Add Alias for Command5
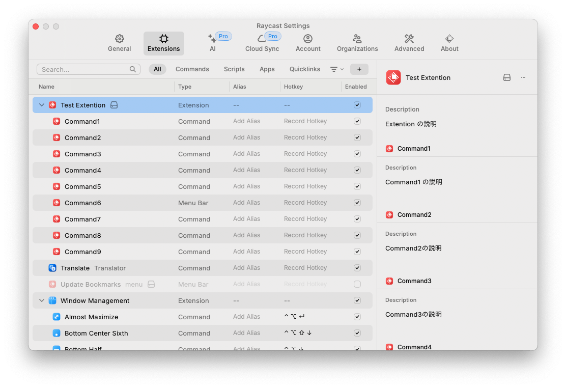The image size is (566, 388). (246, 186)
